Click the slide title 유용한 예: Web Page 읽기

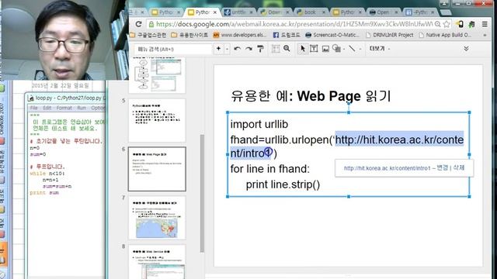coord(311,96)
